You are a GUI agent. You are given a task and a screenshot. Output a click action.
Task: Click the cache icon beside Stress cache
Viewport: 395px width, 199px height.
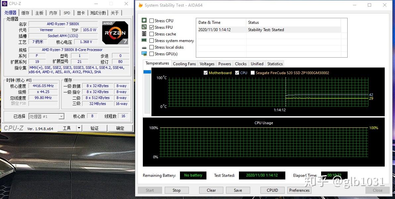(x=144, y=34)
